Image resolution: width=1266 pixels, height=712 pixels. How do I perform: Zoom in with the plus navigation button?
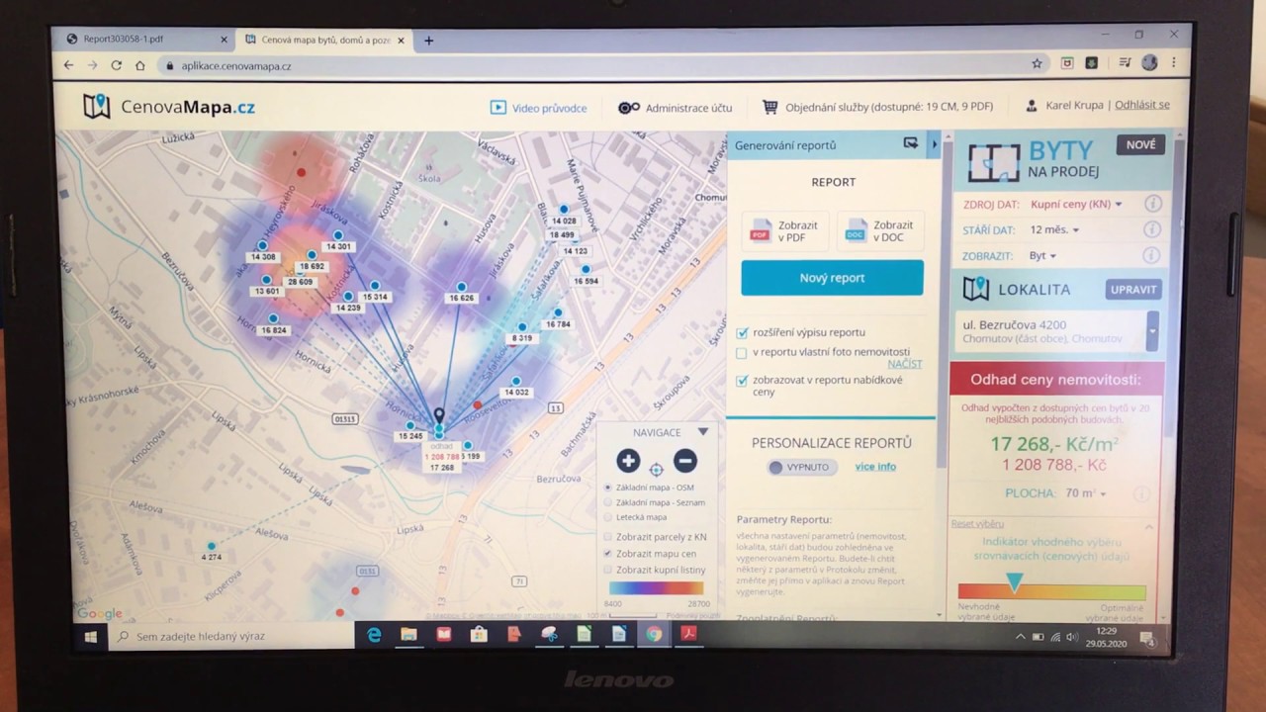[628, 461]
